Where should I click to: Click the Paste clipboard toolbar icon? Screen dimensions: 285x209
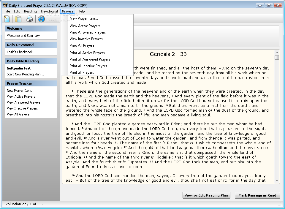[x=18, y=19]
